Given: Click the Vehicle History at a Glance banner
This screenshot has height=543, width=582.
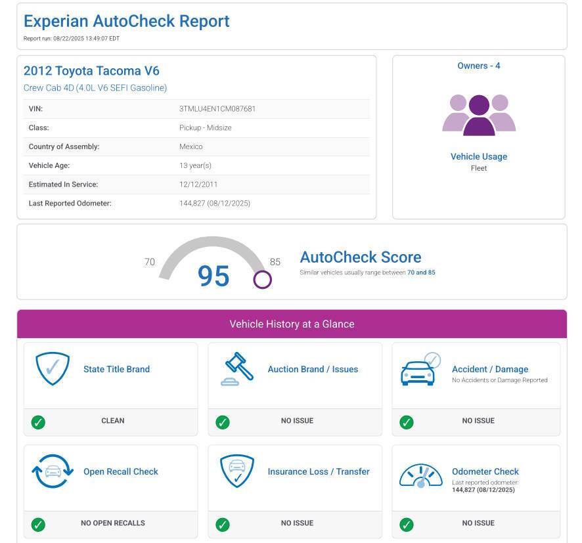Looking at the screenshot, I should pyautogui.click(x=292, y=324).
